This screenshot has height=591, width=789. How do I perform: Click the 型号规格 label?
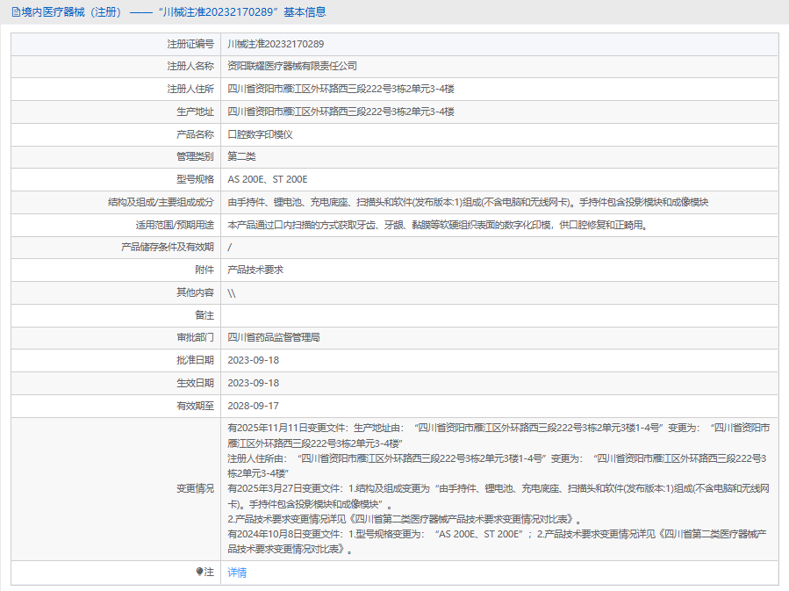coord(195,179)
